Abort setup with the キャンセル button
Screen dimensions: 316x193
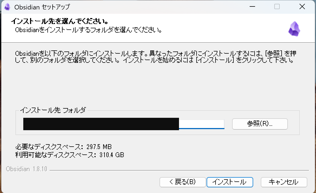284,182
